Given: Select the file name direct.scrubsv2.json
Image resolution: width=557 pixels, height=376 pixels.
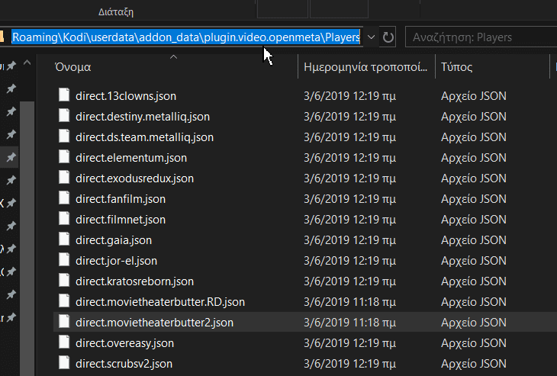Looking at the screenshot, I should tap(124, 364).
